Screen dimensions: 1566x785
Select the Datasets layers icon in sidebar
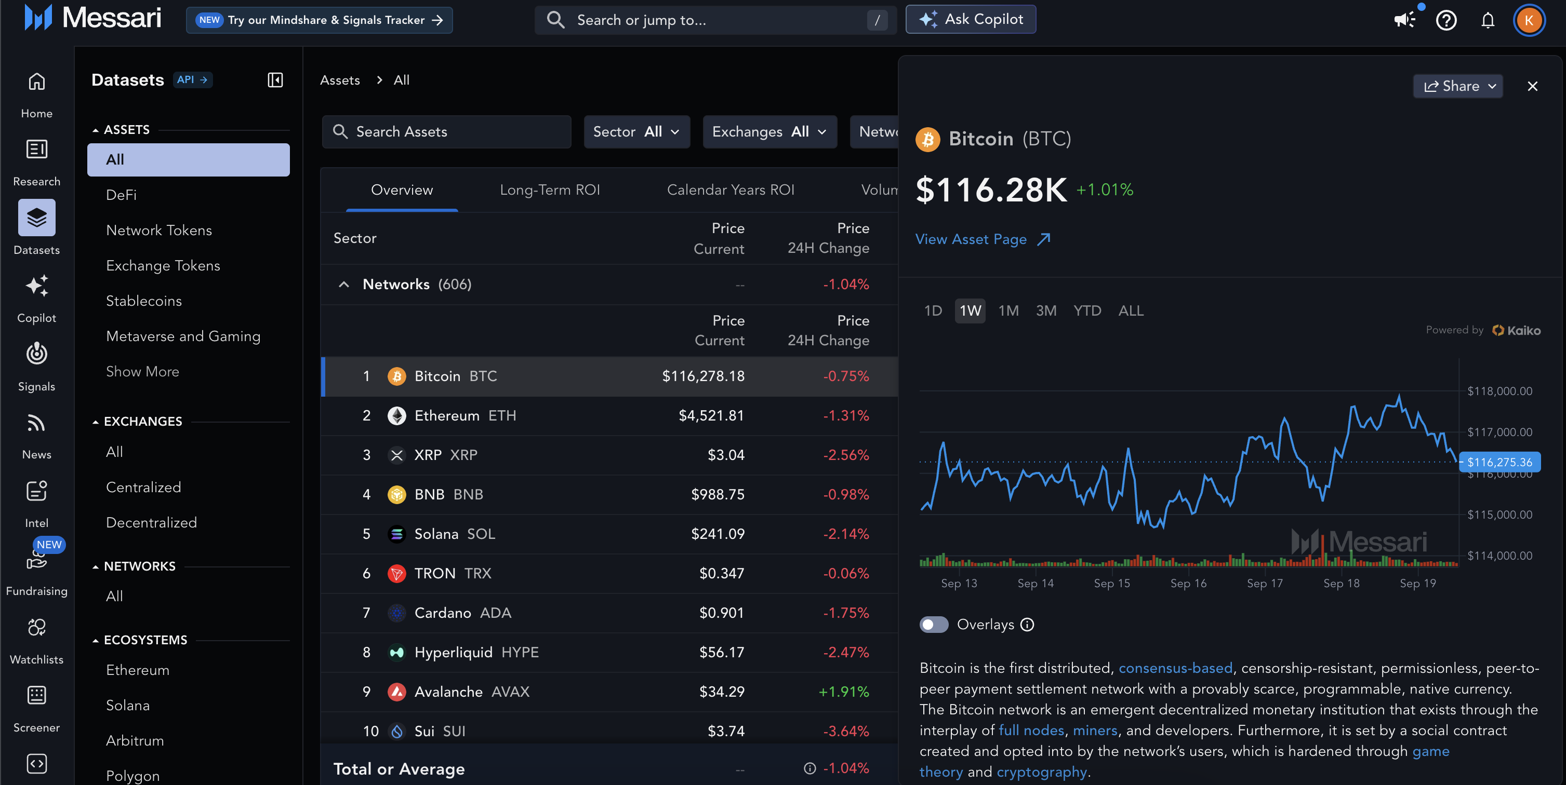coord(36,218)
